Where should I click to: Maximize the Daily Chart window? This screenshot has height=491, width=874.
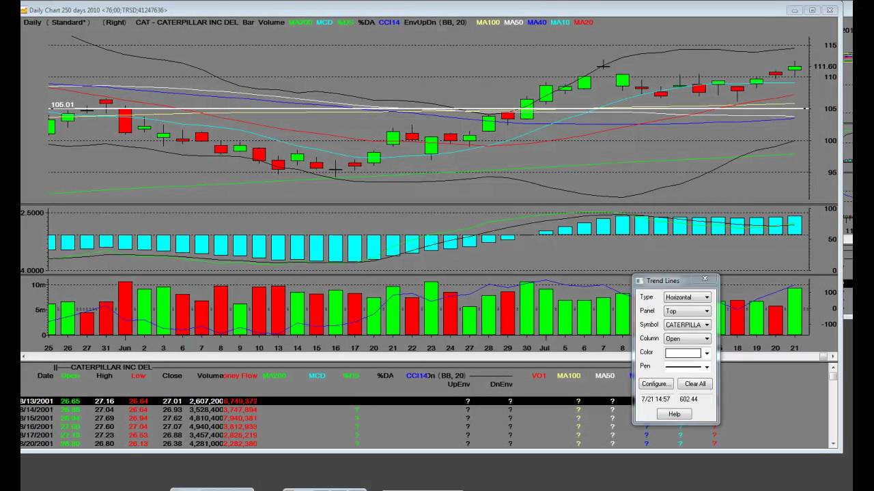click(813, 10)
